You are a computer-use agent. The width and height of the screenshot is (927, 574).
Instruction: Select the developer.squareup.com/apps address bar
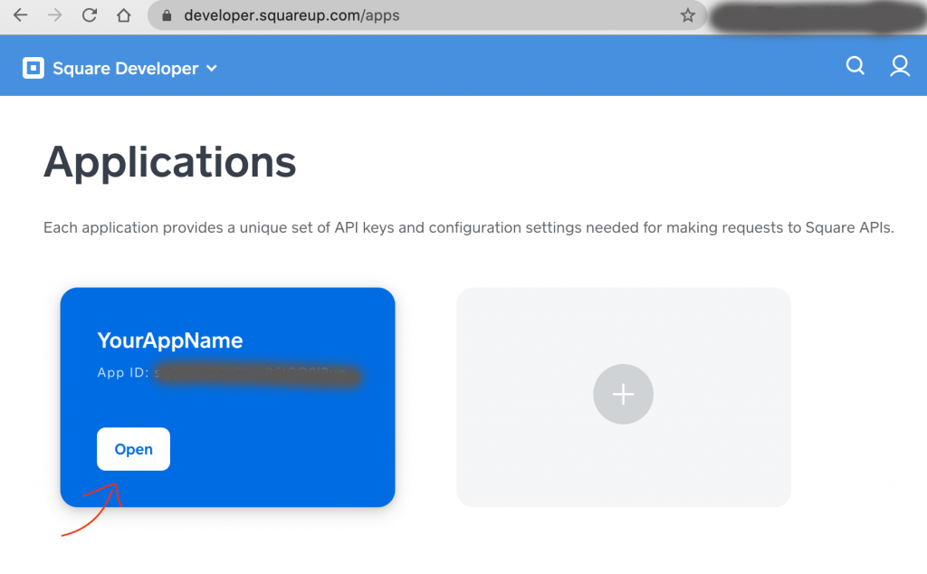pos(427,15)
